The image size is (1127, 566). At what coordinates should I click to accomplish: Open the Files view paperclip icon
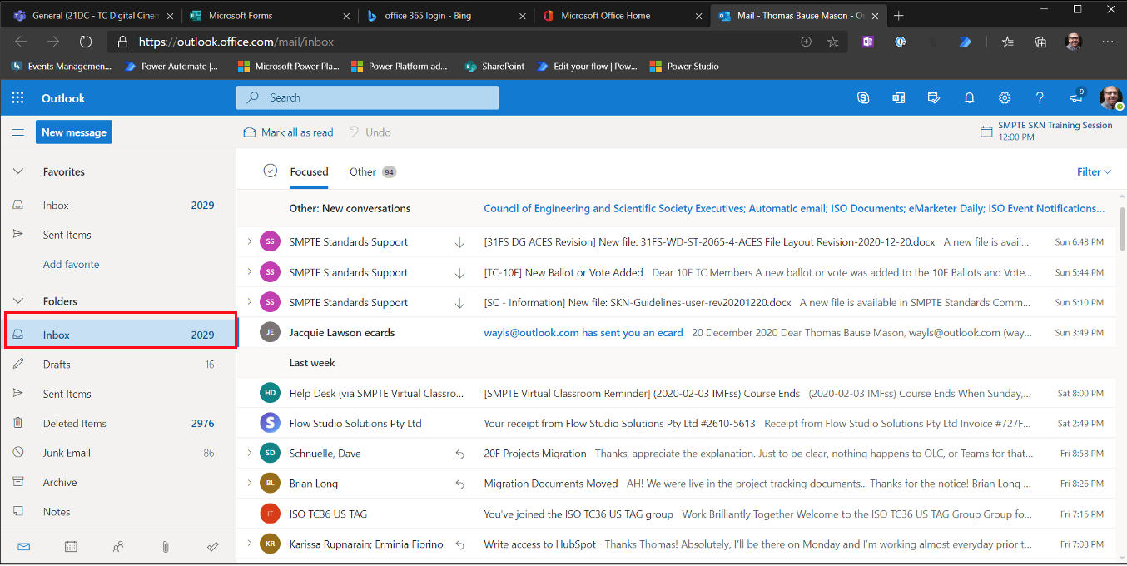[166, 546]
